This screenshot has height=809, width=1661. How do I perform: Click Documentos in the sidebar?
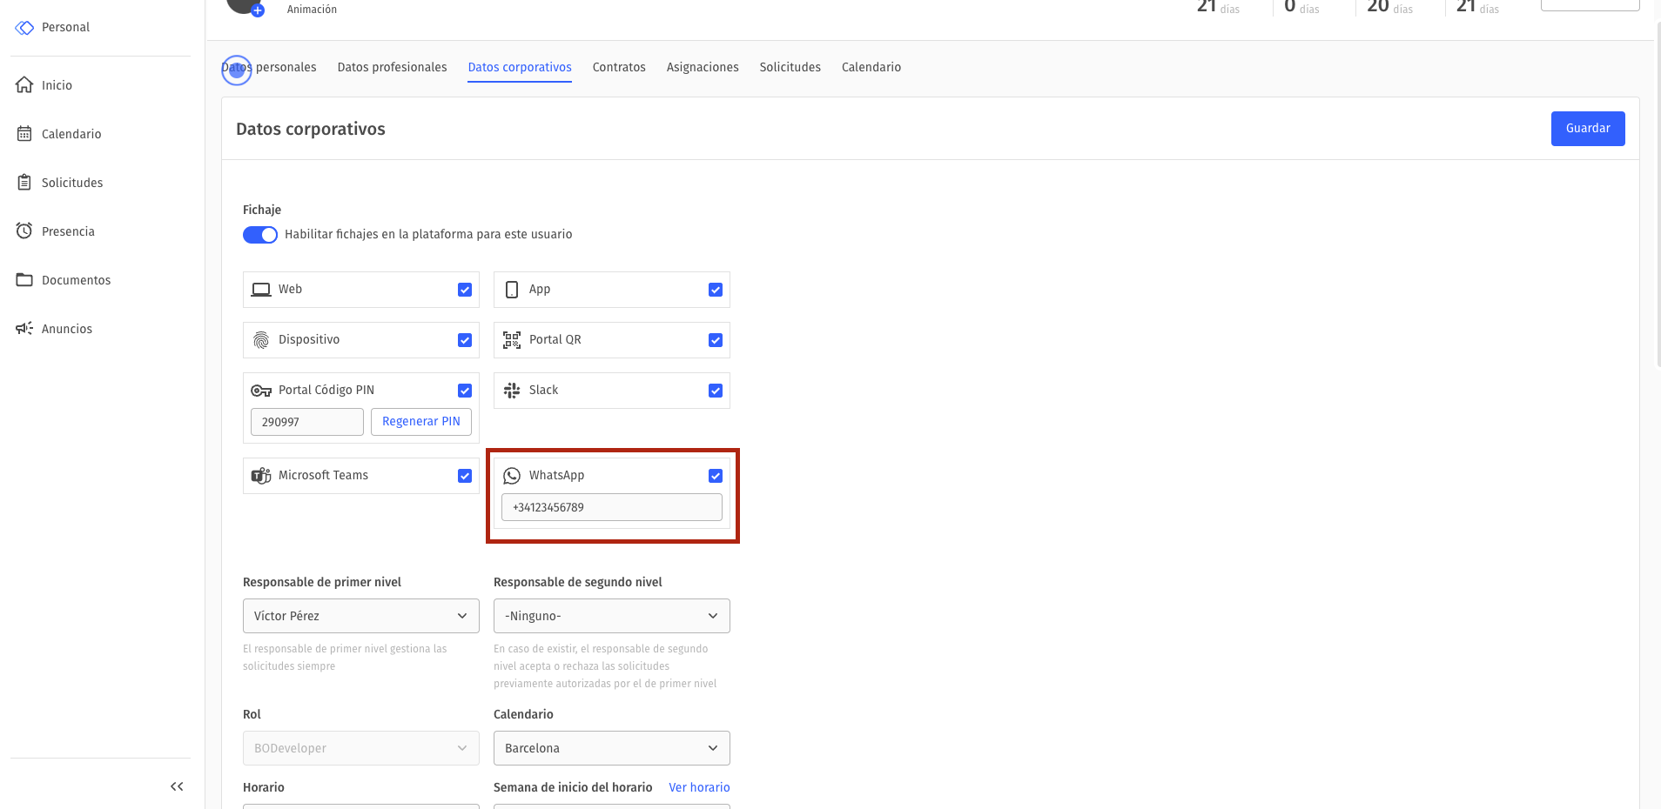(77, 280)
